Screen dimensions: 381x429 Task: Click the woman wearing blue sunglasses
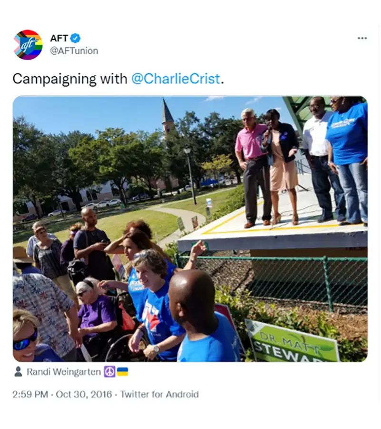(26, 336)
